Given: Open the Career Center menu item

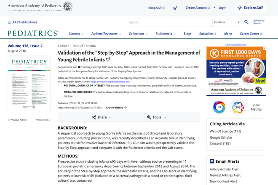Looking at the screenshot, I should (x=251, y=34).
